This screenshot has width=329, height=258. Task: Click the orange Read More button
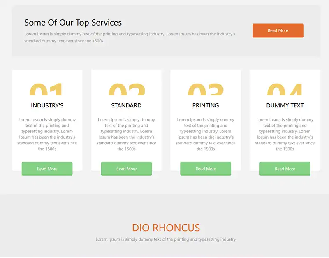(x=278, y=30)
